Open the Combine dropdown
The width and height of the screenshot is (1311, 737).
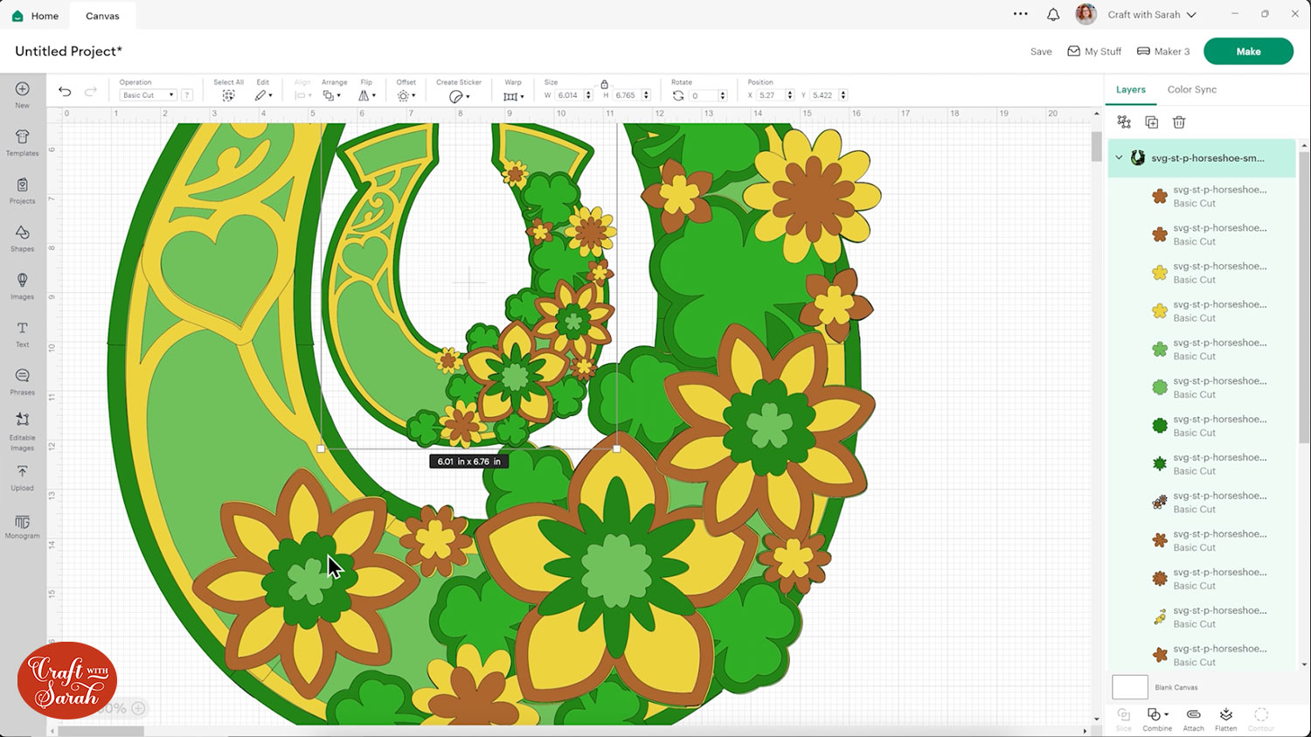1157,720
